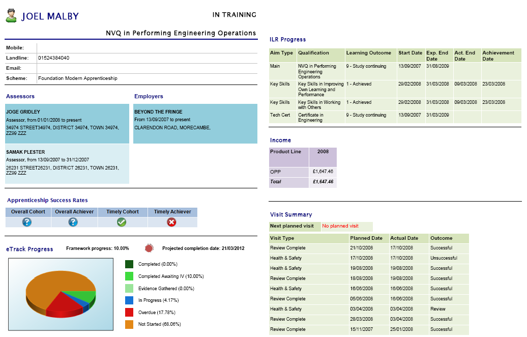Image resolution: width=527 pixels, height=337 pixels.
Task: Click the Timely Achiever red cross icon
Action: (x=172, y=222)
